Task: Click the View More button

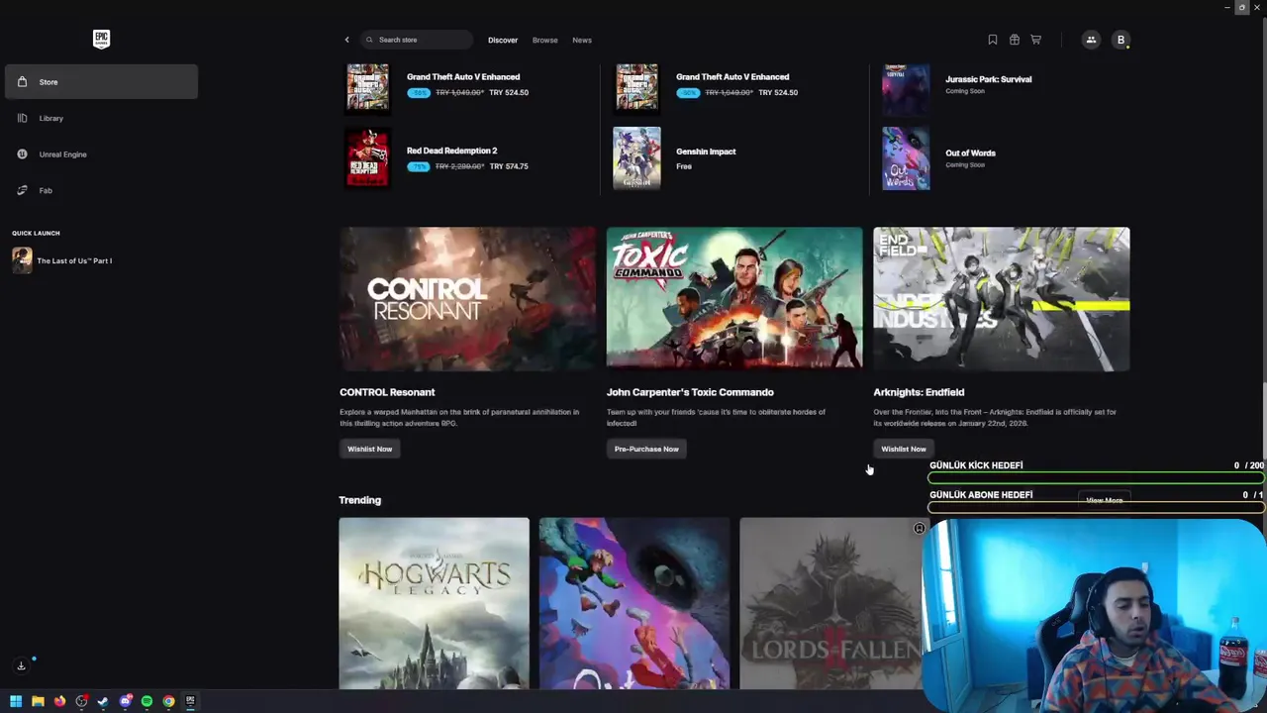Action: (x=1104, y=500)
